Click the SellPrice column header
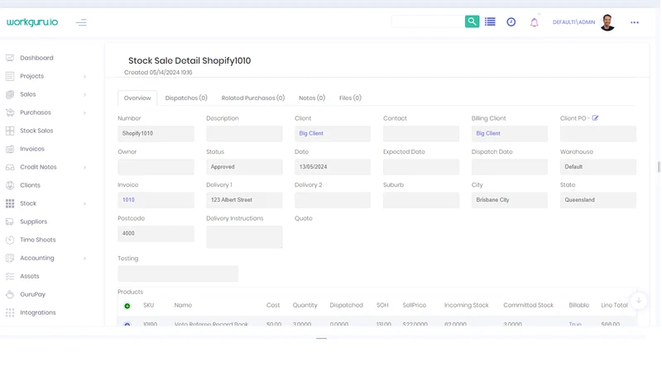 415,305
